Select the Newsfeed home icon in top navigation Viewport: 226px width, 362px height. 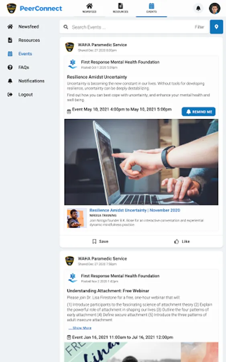(90, 8)
